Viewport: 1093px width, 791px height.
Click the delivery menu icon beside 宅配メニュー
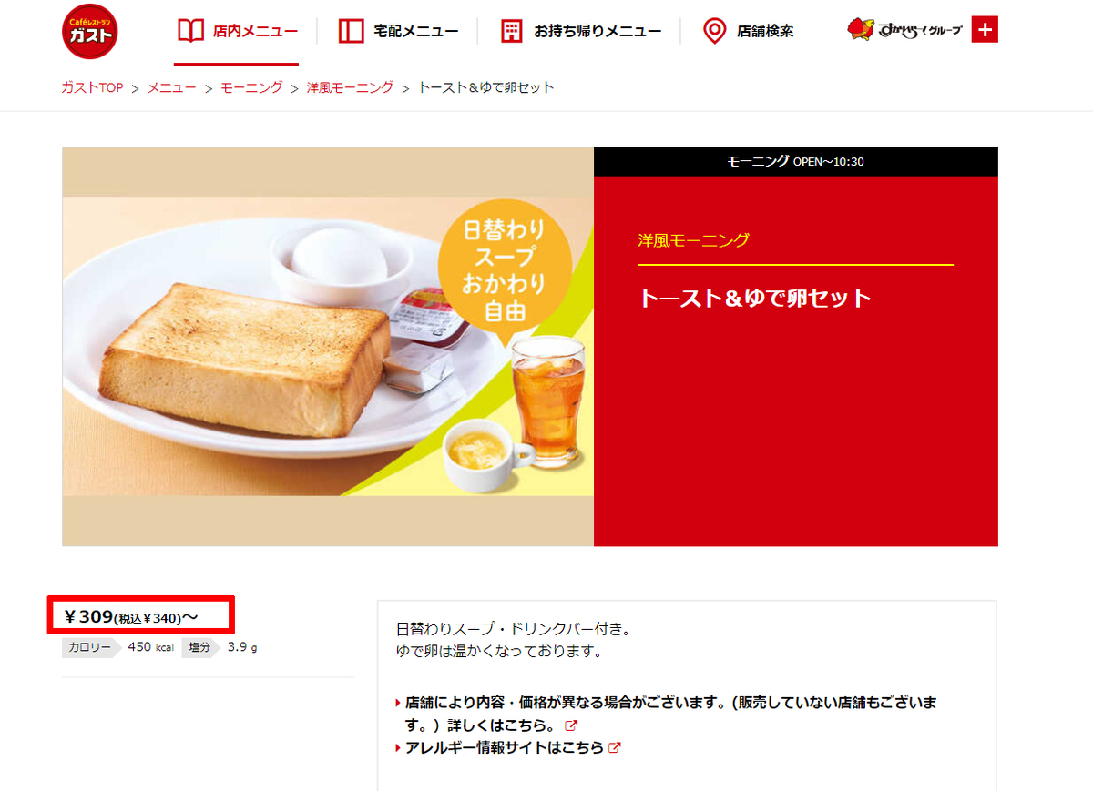(x=351, y=31)
